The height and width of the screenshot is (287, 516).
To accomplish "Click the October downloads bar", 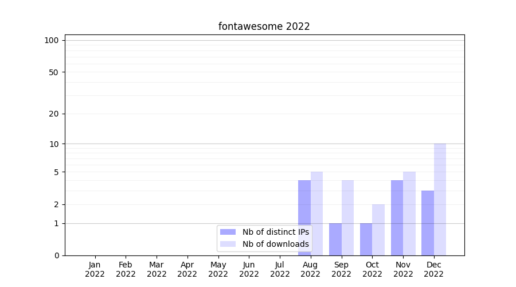I will click(x=378, y=230).
